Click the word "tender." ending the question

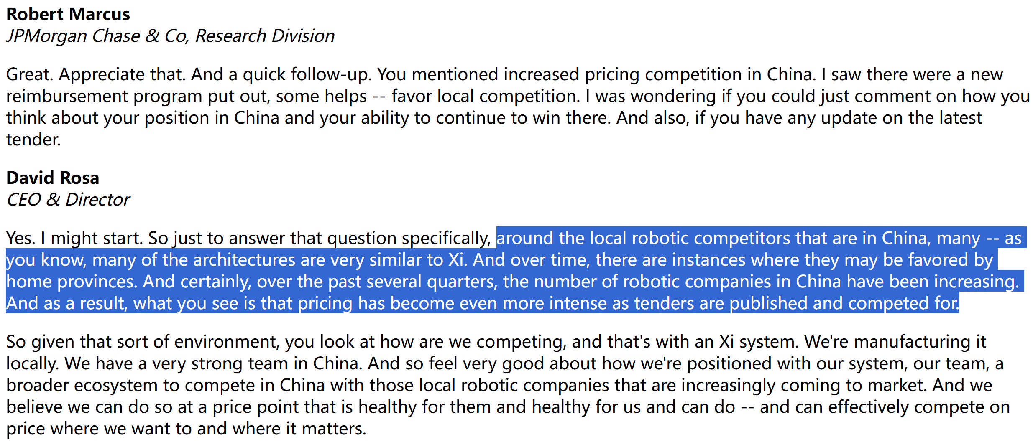(x=33, y=140)
